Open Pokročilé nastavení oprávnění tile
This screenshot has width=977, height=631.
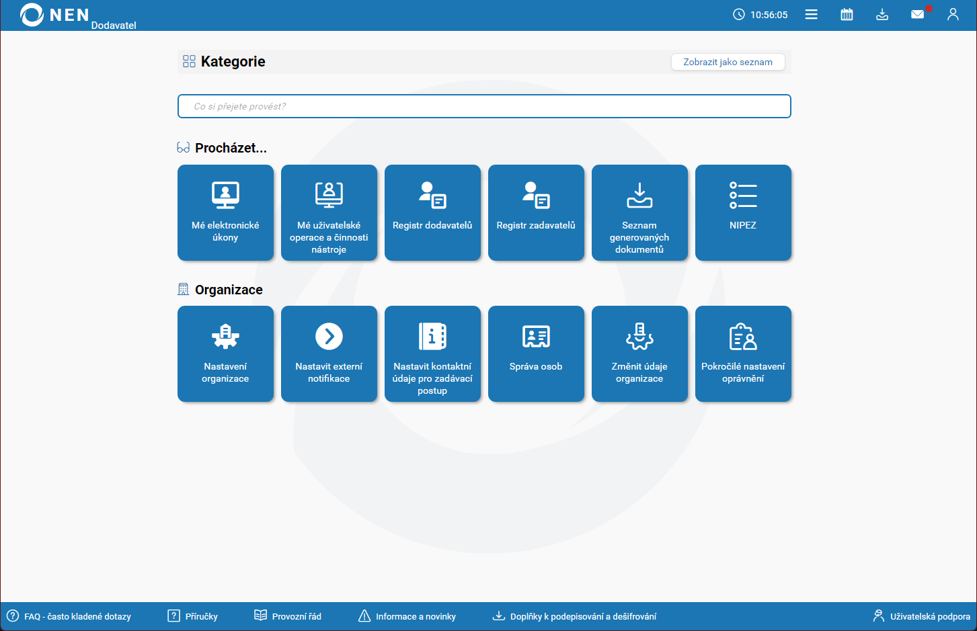point(743,353)
